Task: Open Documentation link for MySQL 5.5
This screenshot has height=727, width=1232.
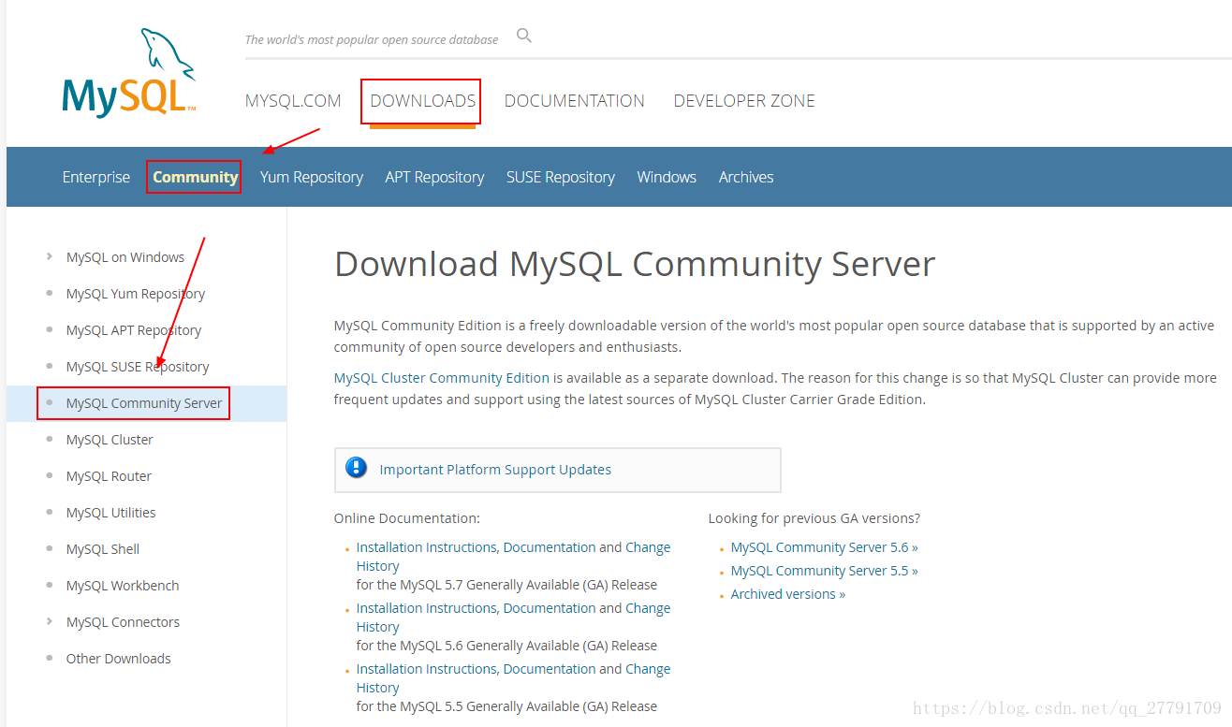Action: pyautogui.click(x=550, y=669)
